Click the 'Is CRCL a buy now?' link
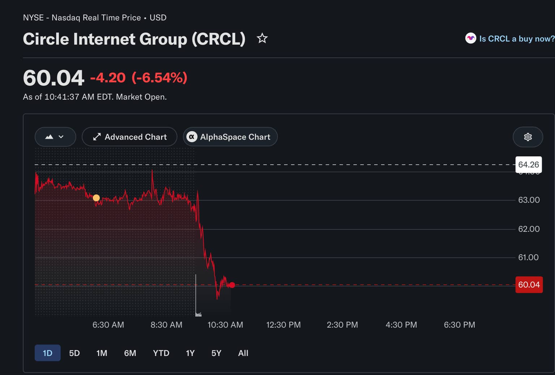Screen dimensions: 555x375 coord(517,39)
